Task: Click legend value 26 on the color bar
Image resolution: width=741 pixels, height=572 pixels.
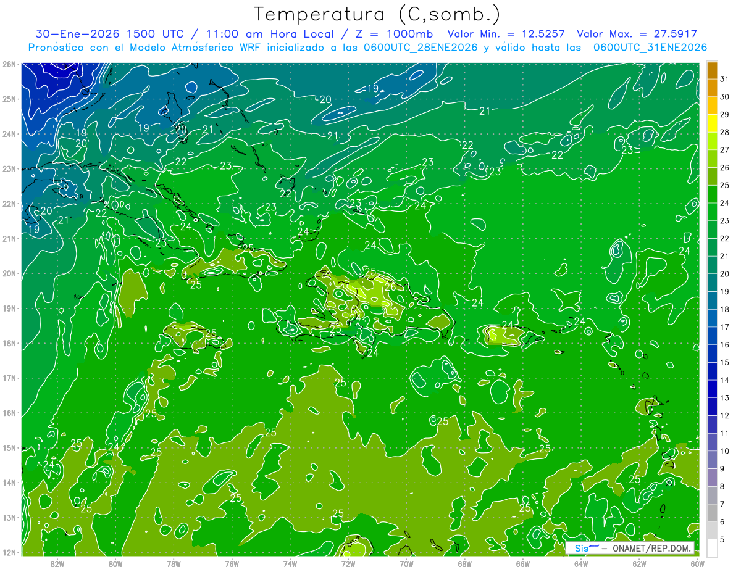Action: coord(725,168)
